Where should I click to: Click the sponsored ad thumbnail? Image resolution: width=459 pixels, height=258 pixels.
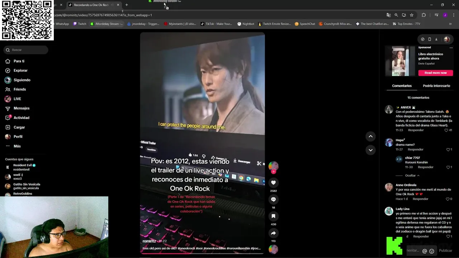point(400,61)
